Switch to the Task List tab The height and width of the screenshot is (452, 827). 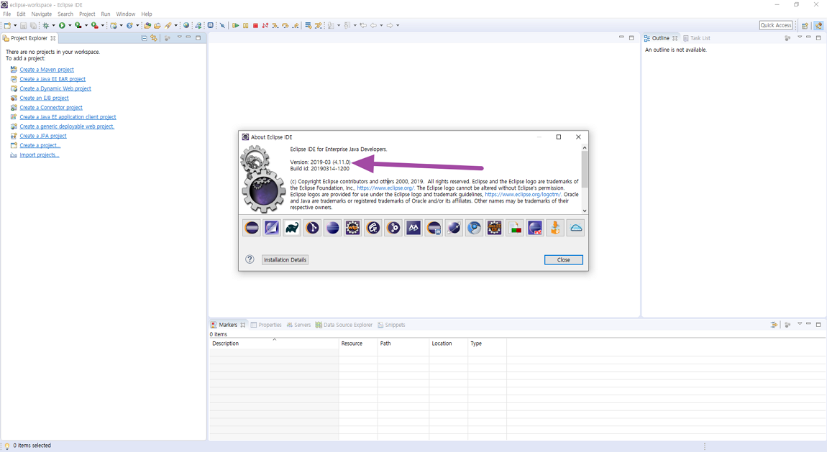[697, 38]
